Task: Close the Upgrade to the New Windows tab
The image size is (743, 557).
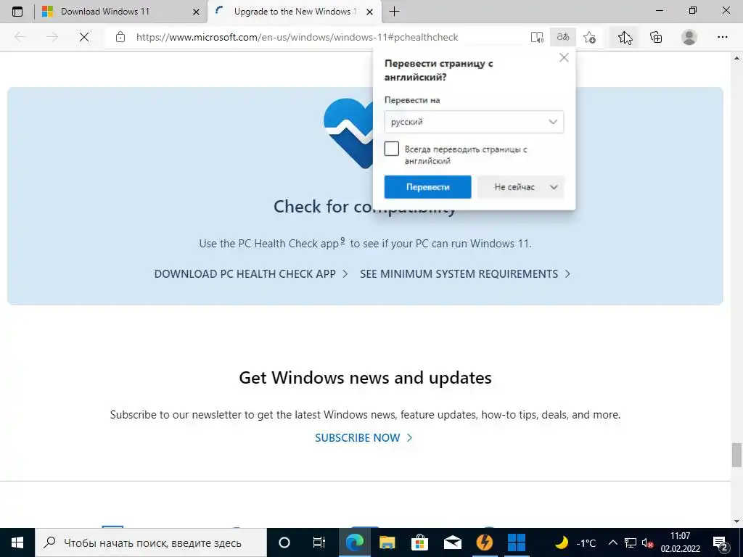Action: point(371,12)
